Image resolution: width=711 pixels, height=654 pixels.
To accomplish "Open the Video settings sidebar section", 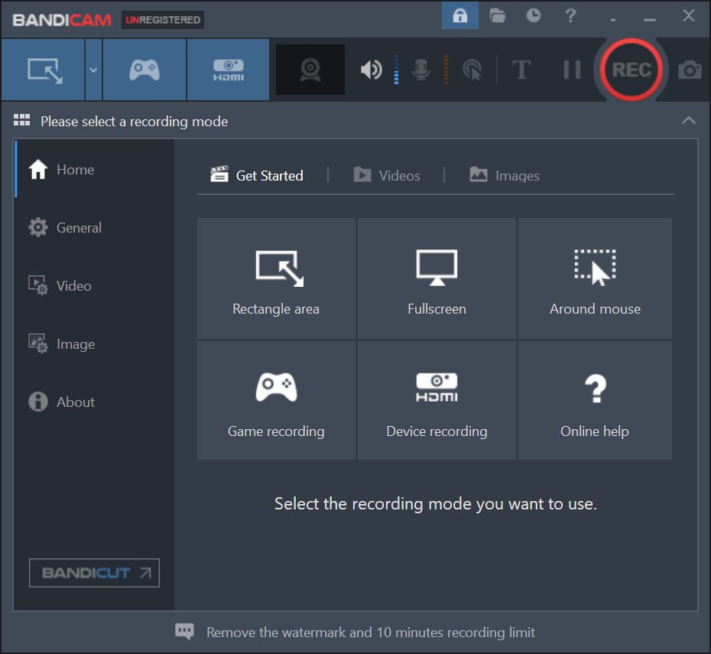I will click(73, 285).
